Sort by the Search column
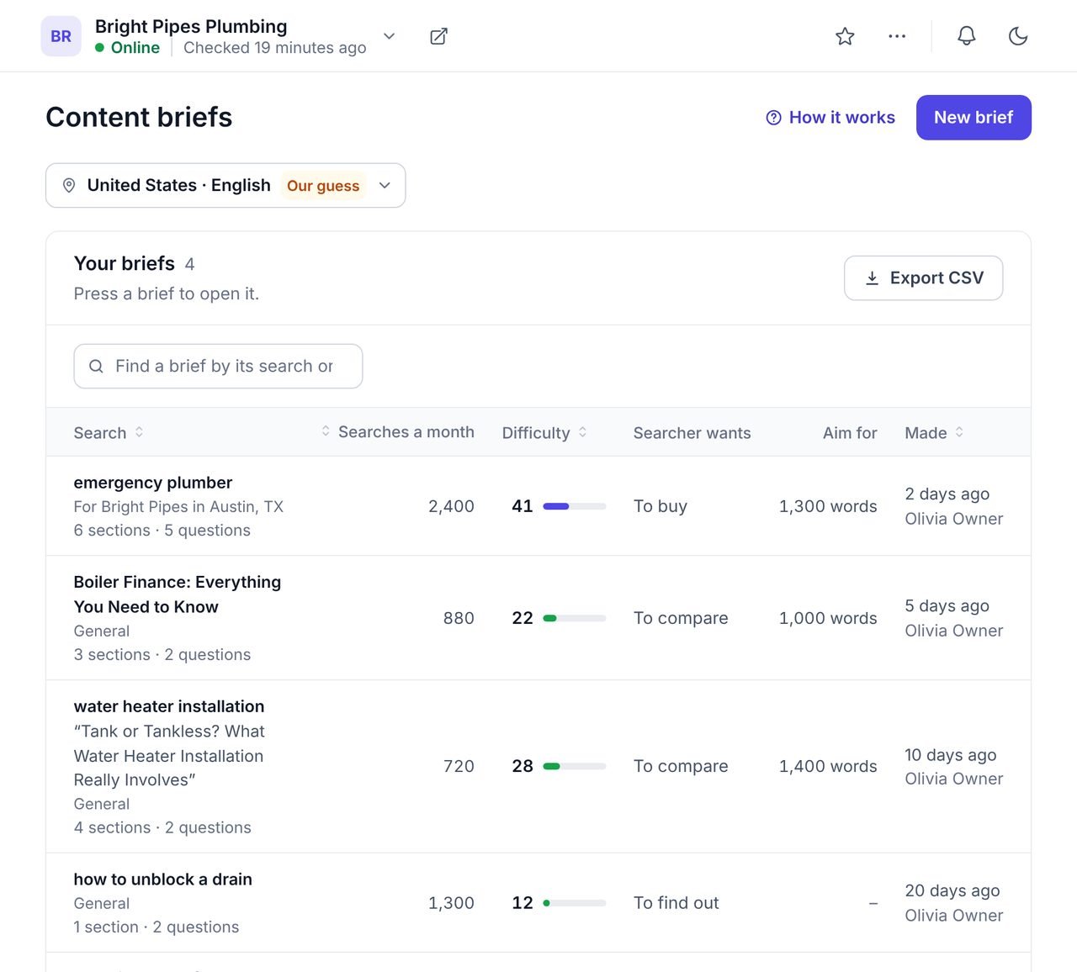The image size is (1077, 972). 109,432
